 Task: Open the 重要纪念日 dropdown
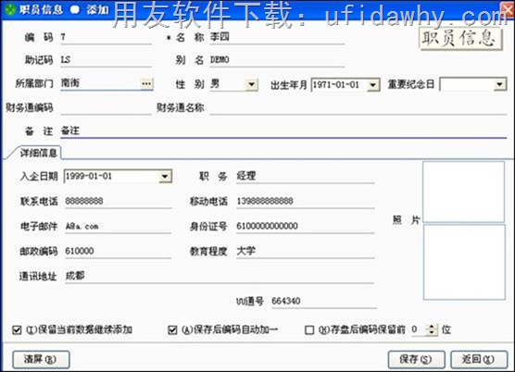499,84
